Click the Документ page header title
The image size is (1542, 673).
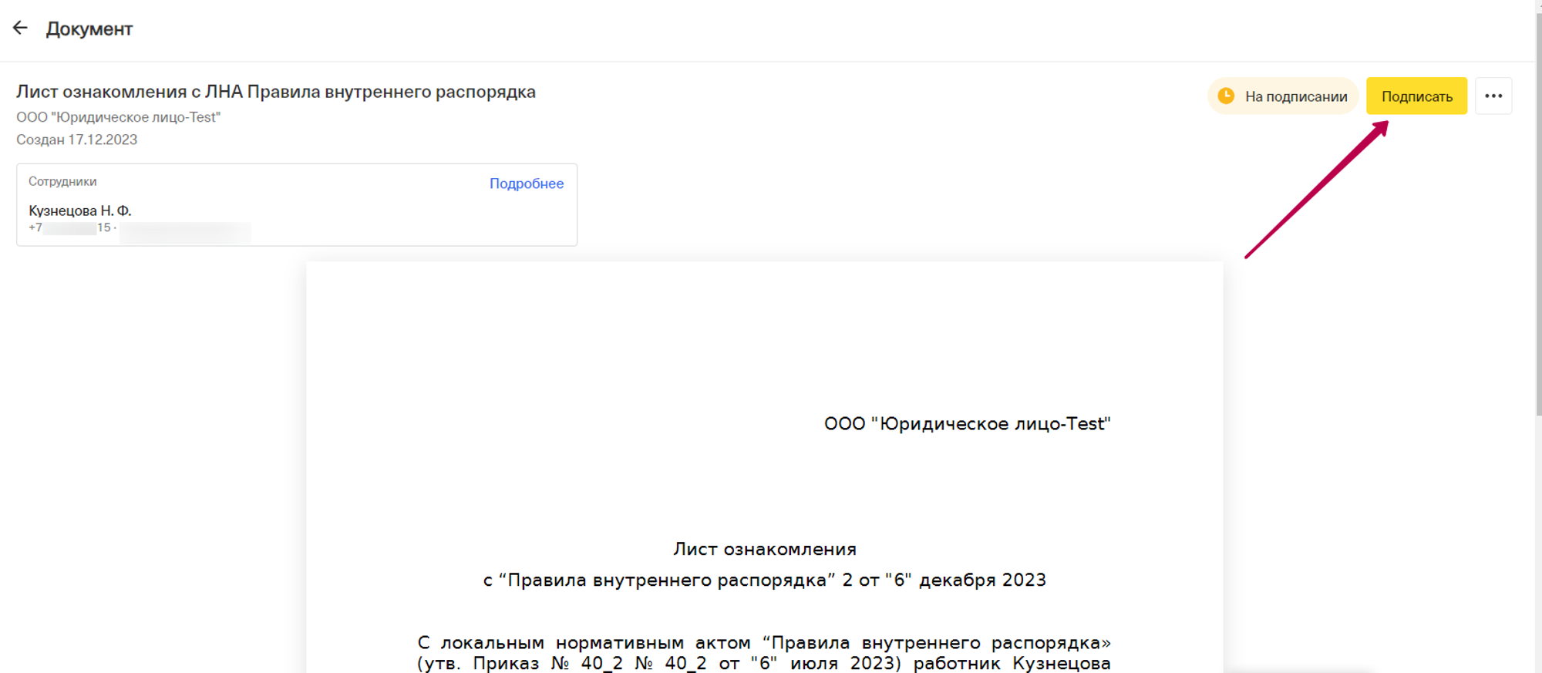(89, 29)
